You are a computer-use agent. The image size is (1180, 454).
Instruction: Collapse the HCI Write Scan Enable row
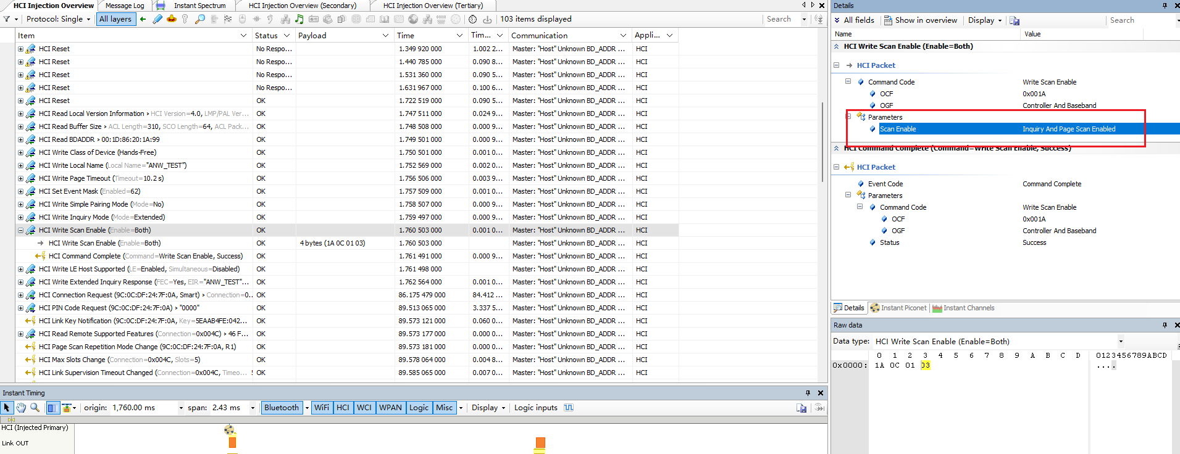pos(20,230)
